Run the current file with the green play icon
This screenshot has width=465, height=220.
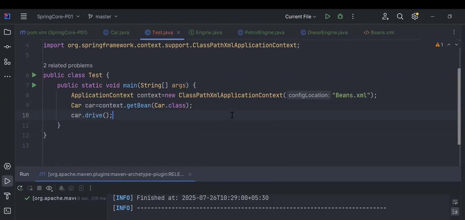[327, 17]
